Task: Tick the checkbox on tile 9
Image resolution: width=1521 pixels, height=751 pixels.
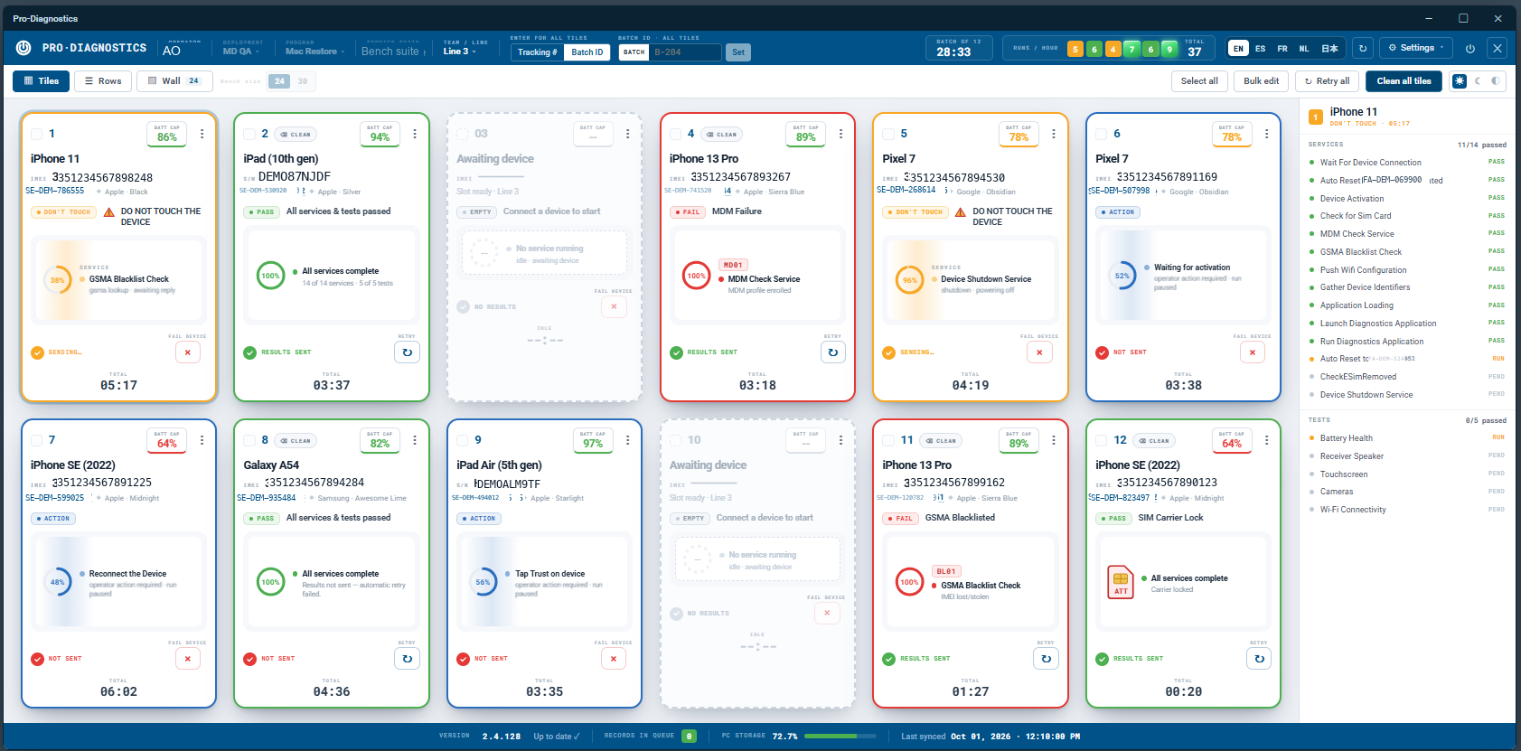Action: tap(463, 440)
